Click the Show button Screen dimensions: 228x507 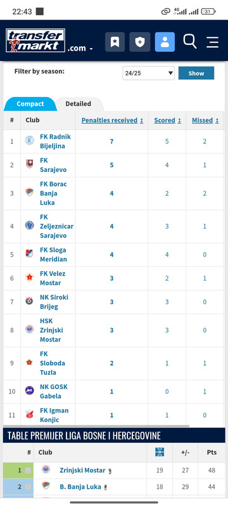pos(196,73)
